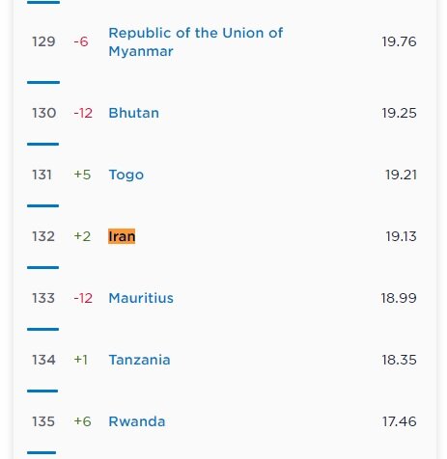
Task: Click the +1 change next to Tanzania
Action: pos(81,360)
